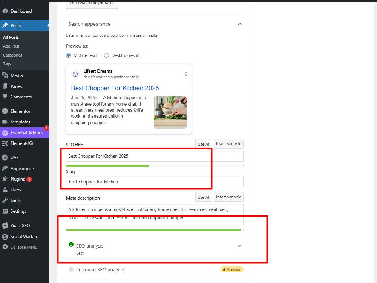Viewport: 377px width, 283px height.
Task: Open the three-dot menu in the search preview
Action: [186, 74]
